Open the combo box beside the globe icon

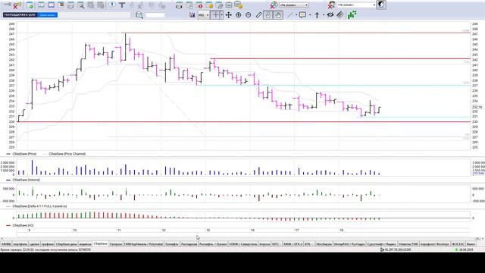pos(294,5)
